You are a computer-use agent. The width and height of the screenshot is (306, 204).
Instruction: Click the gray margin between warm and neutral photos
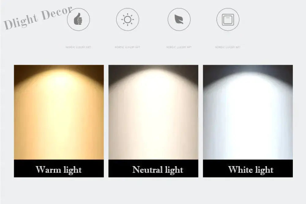point(106,121)
